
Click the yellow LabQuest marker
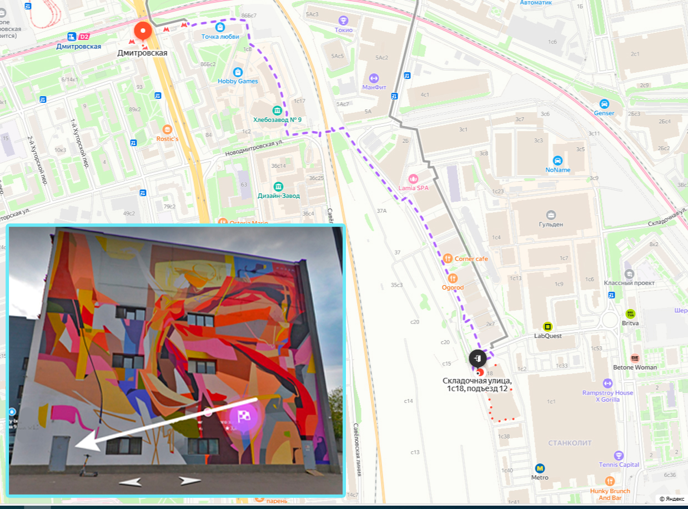click(x=548, y=326)
